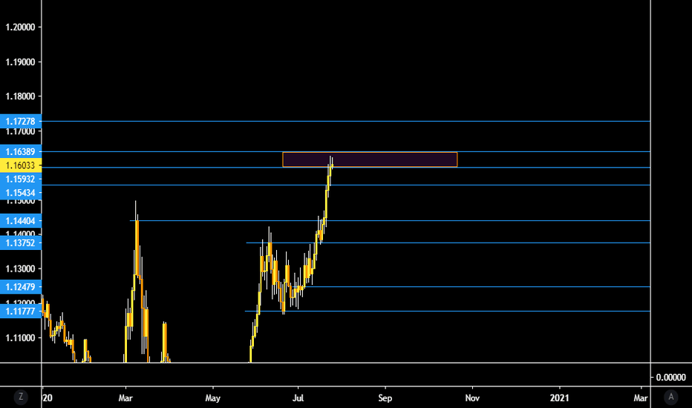The image size is (692, 408).
Task: Click the 1.11000 price axis tick
Action: coord(20,338)
